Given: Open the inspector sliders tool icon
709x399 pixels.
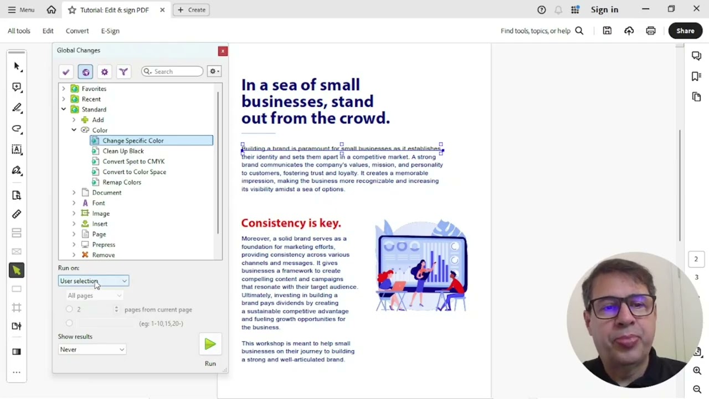Looking at the screenshot, I should pos(17,326).
